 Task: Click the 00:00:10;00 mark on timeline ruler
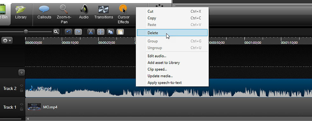(x=70, y=42)
